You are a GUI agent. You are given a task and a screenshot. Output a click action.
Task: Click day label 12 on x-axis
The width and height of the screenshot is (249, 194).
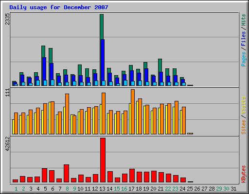click(x=95, y=189)
